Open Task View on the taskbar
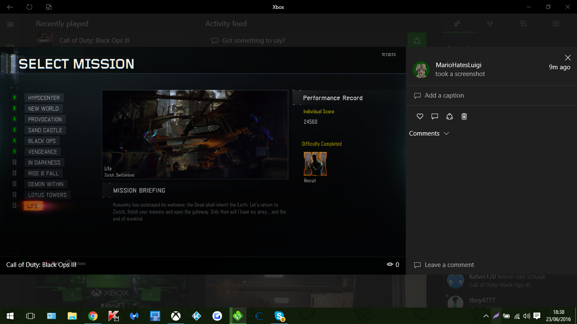This screenshot has height=324, width=577. tap(30, 316)
